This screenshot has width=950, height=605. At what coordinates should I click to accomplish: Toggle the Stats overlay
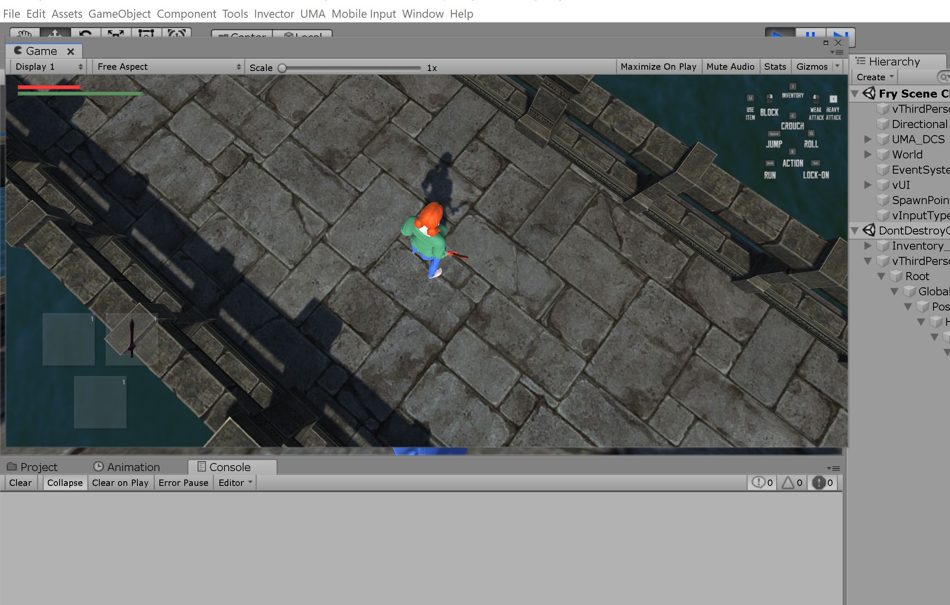pos(775,67)
